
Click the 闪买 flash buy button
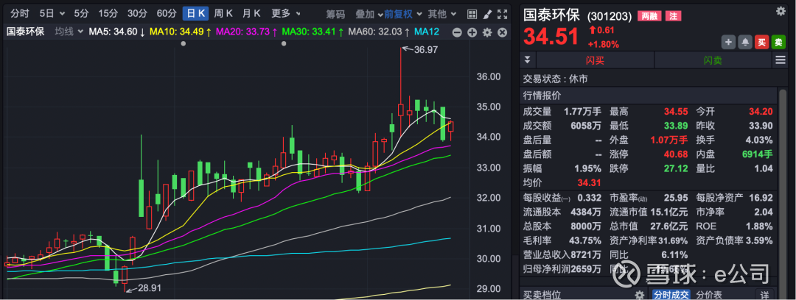coord(595,60)
